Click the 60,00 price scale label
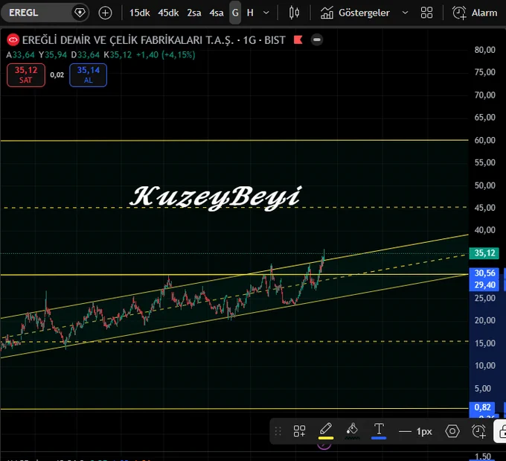The width and height of the screenshot is (506, 461). point(484,140)
